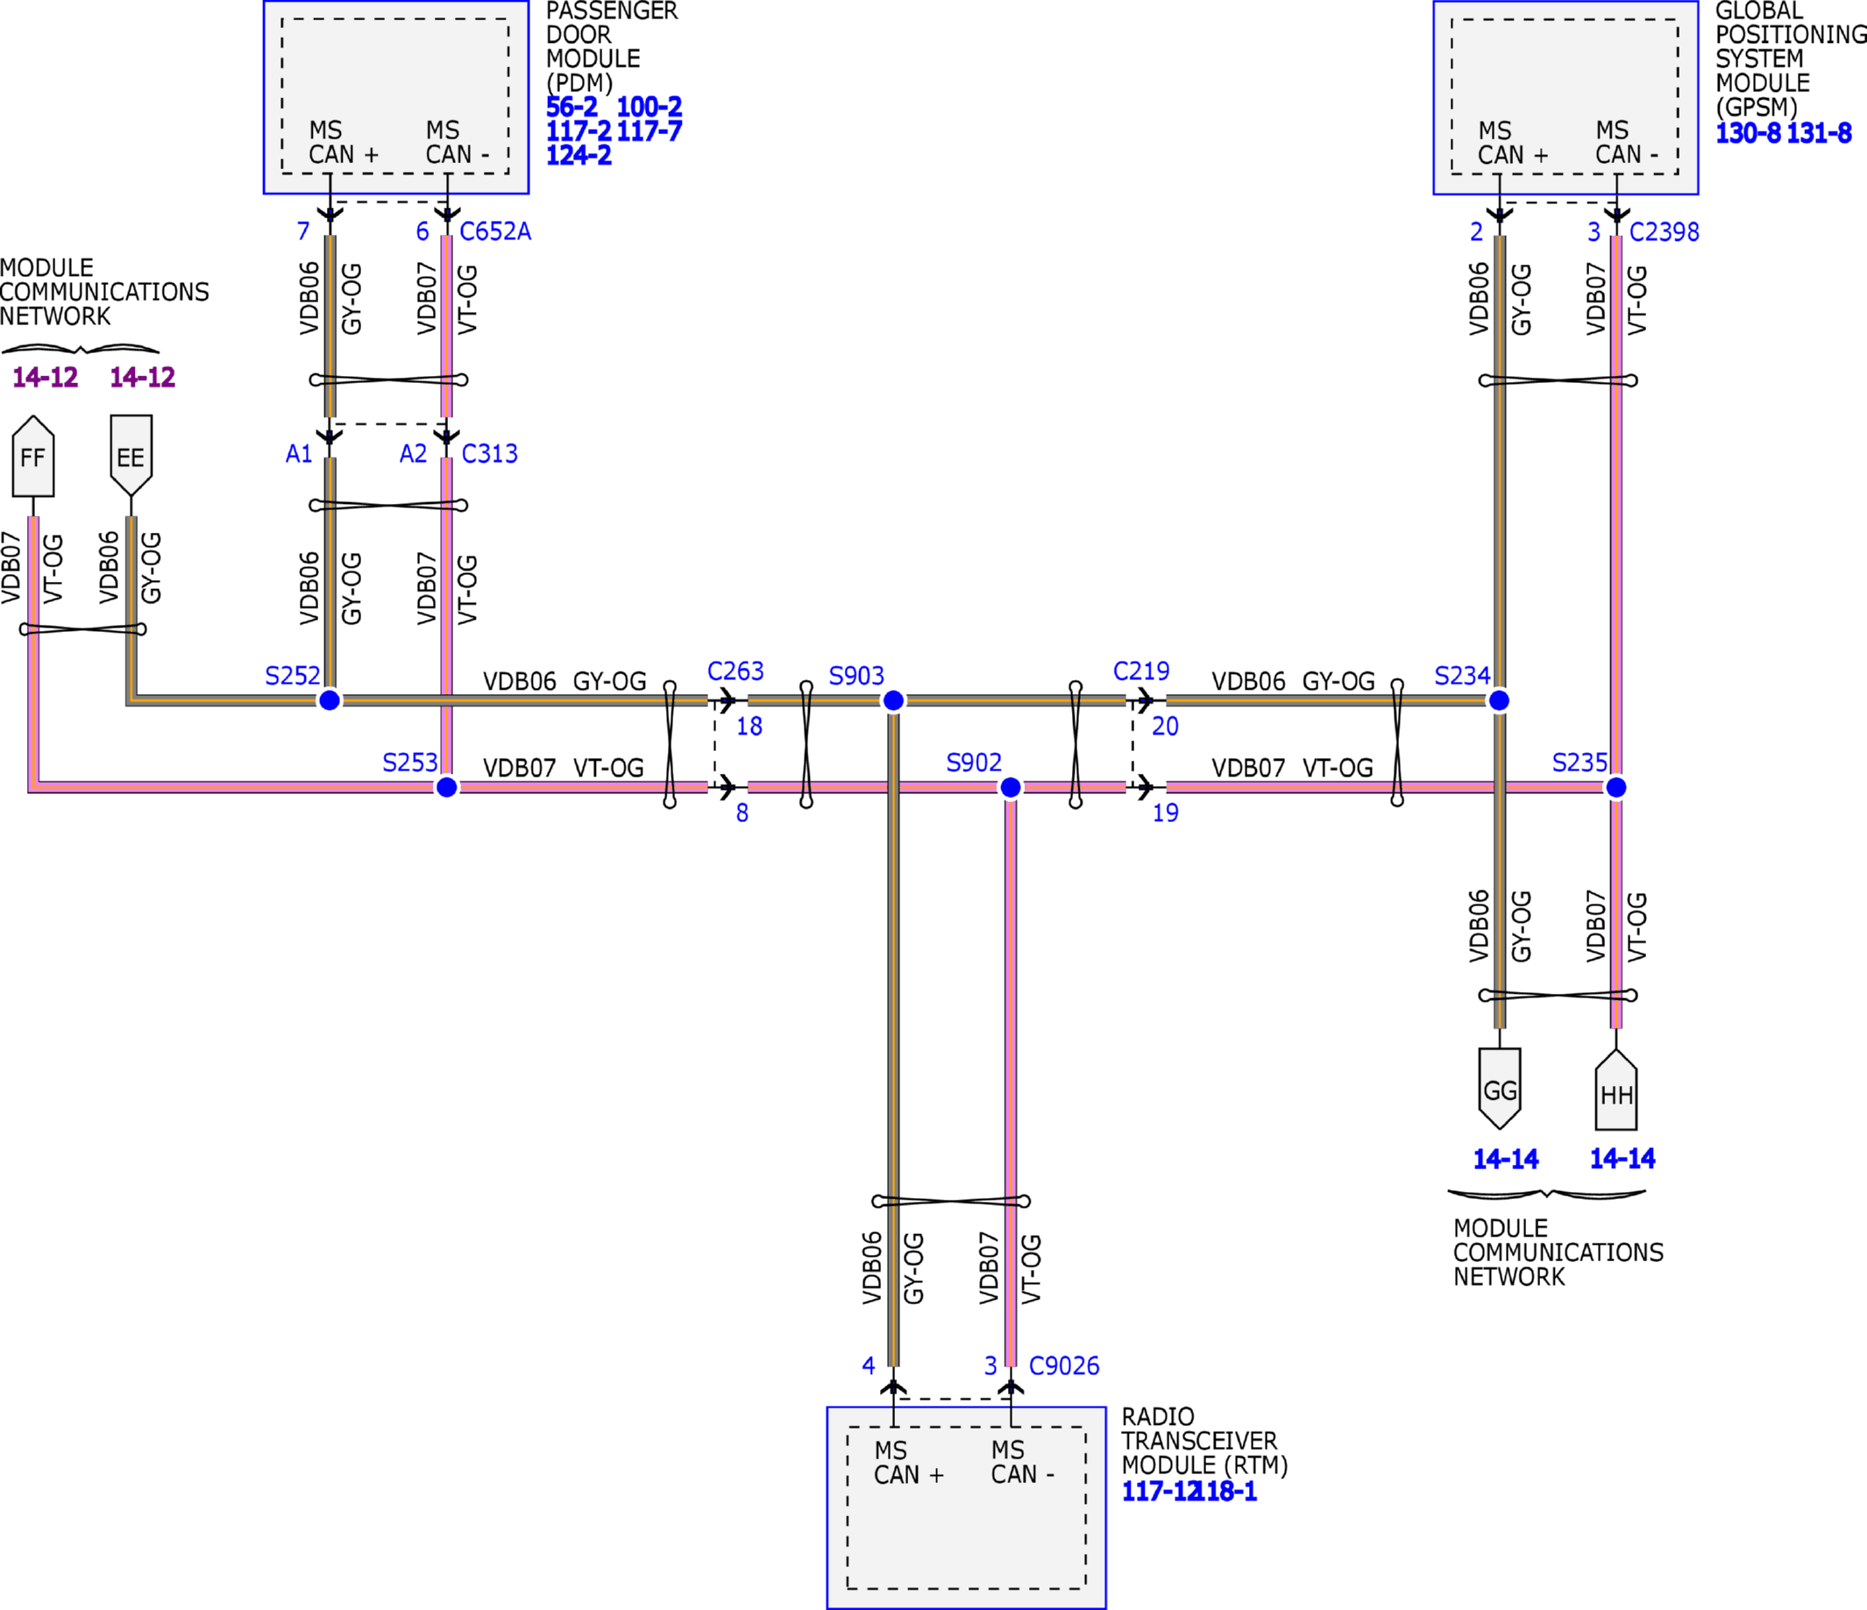Open page reference 130-8 for GPSM

1748,133
